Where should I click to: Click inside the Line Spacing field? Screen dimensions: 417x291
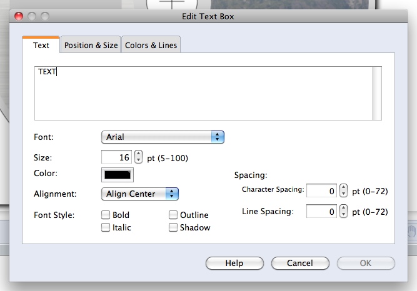point(322,212)
